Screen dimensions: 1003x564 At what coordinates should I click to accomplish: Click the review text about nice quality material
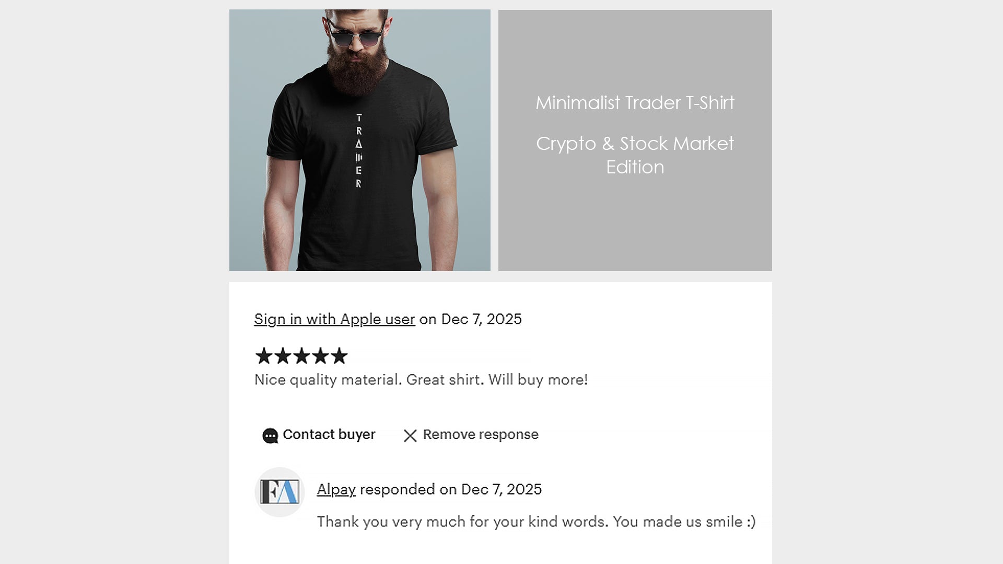click(421, 380)
